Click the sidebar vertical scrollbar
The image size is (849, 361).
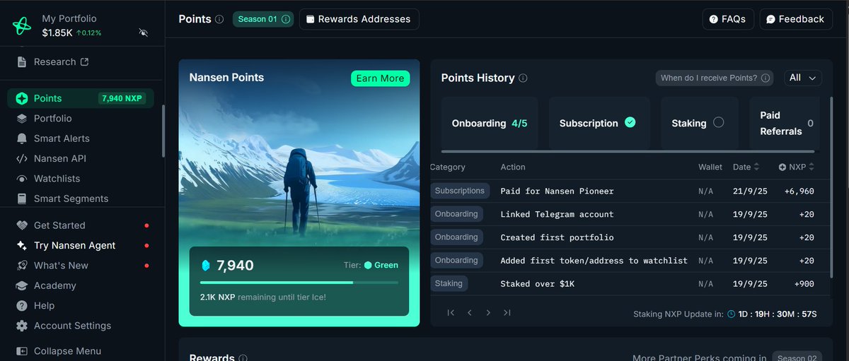[163, 131]
